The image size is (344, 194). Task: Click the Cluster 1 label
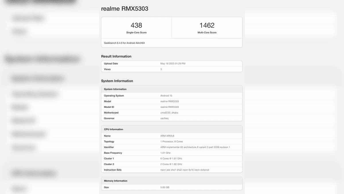point(109,159)
